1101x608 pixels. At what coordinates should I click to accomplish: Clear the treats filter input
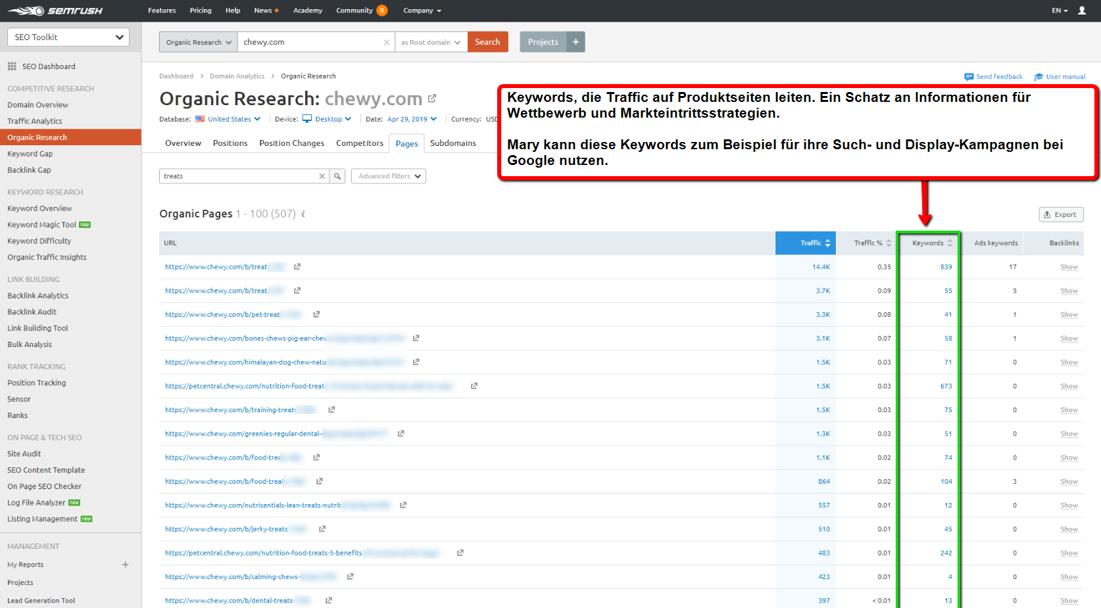pyautogui.click(x=322, y=175)
